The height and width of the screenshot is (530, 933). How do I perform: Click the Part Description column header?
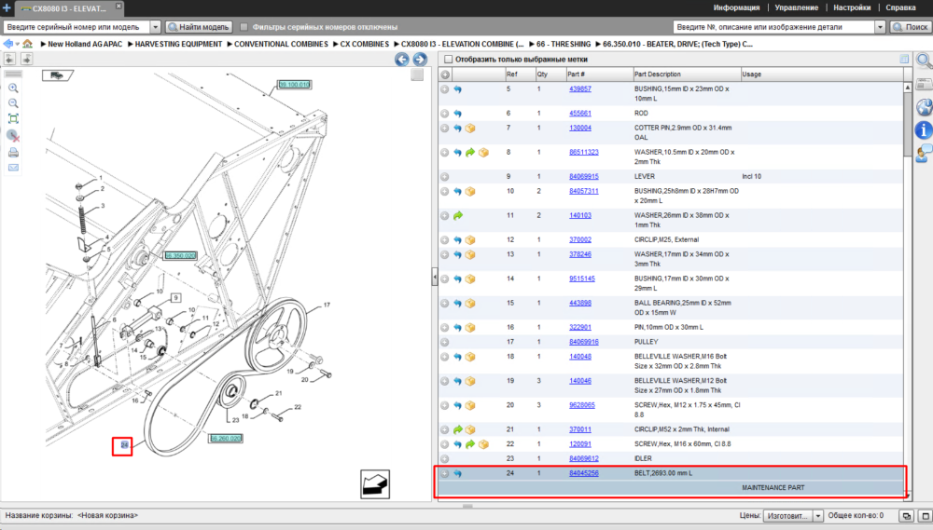tap(687, 75)
